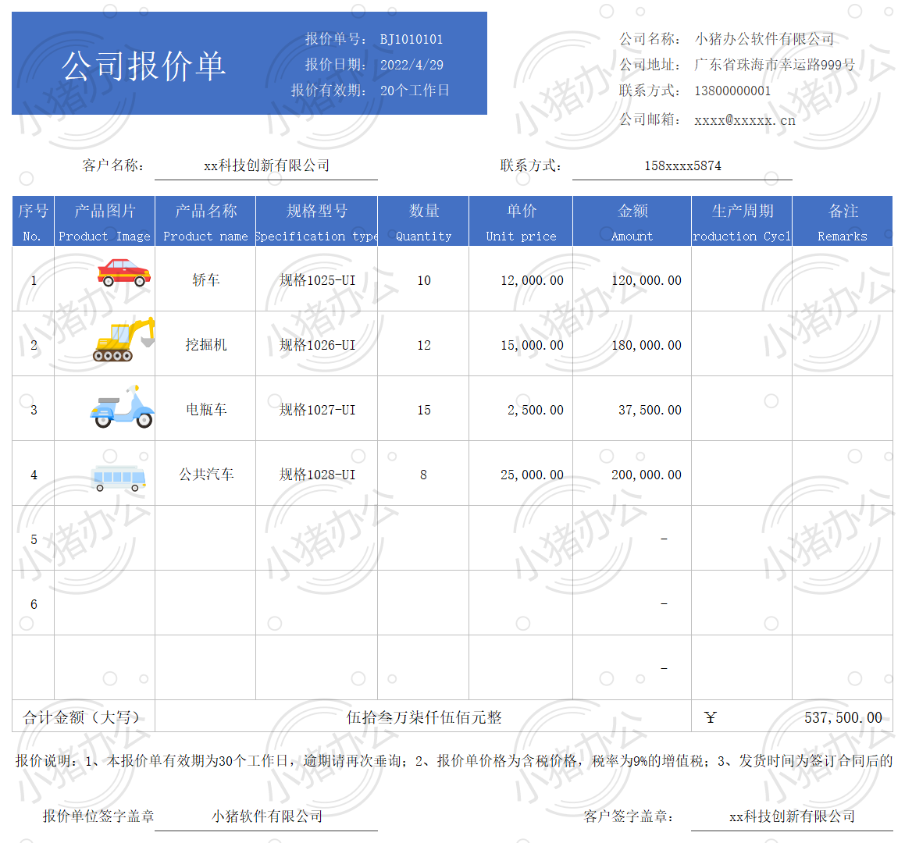The height and width of the screenshot is (843, 905).
Task: Select specification cell 规格1027-UI
Action: tap(317, 409)
